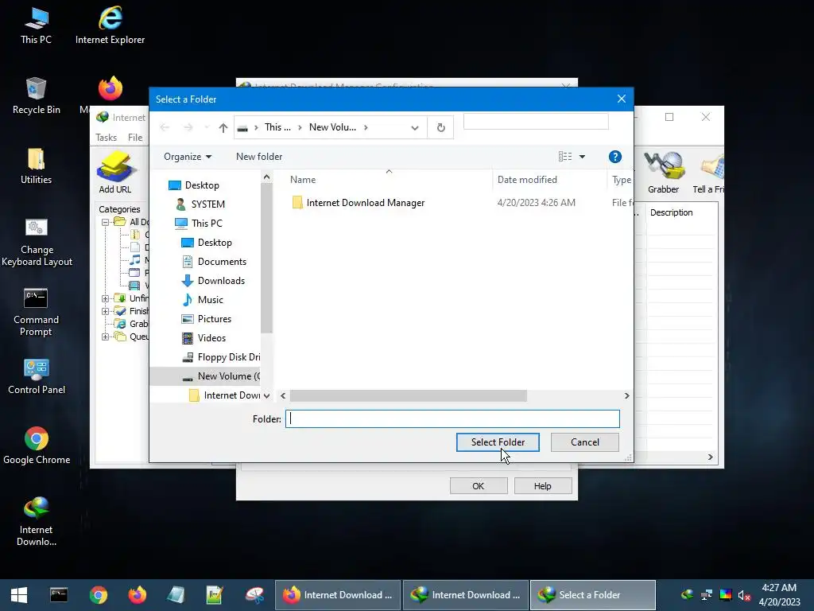Screen dimensions: 814x611
Task: Refresh the folder view
Action: click(440, 128)
